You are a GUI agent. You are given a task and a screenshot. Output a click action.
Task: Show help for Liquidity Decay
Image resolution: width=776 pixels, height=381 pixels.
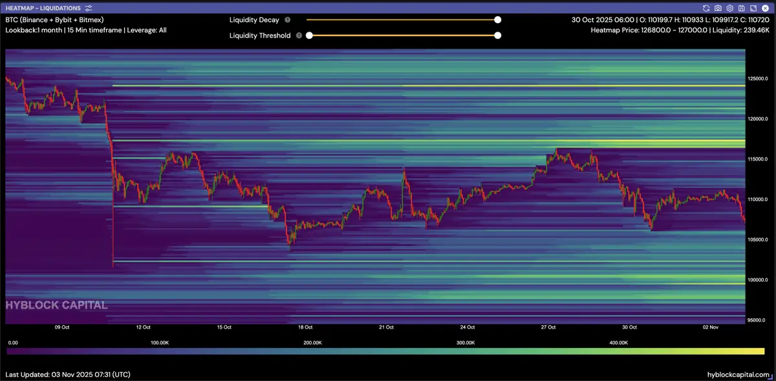287,20
